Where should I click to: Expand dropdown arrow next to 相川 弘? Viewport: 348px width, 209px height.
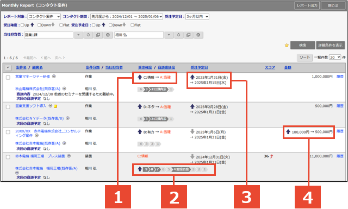pos(169,35)
